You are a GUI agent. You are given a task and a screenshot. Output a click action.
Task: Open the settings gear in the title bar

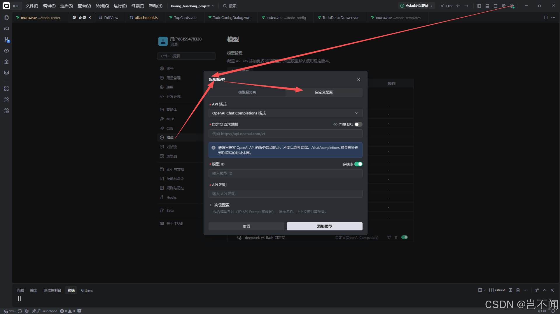504,6
